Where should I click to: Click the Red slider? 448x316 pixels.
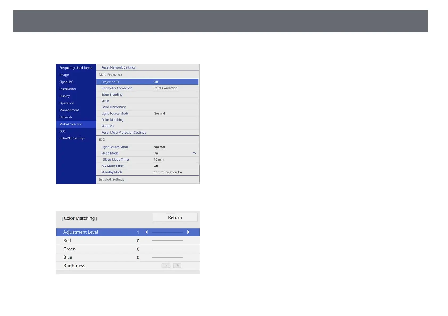tap(167, 241)
